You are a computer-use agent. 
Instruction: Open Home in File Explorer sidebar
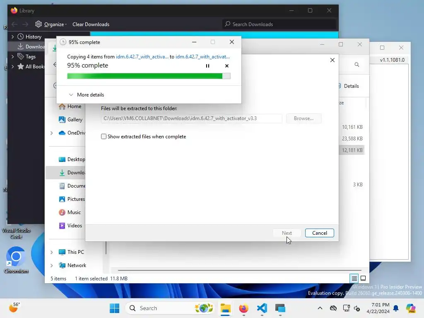(x=70, y=106)
